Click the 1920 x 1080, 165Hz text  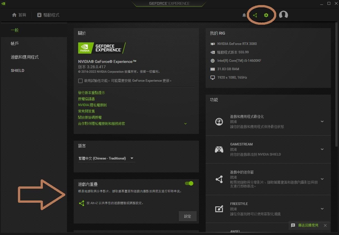click(x=232, y=77)
